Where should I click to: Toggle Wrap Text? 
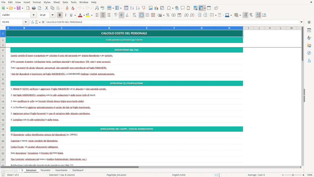[x=134, y=15]
